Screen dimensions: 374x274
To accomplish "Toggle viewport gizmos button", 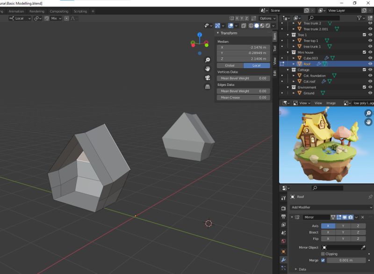I will point(217,26).
